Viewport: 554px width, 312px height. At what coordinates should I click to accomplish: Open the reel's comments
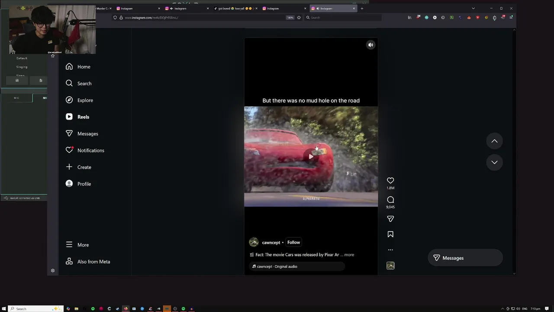390,200
